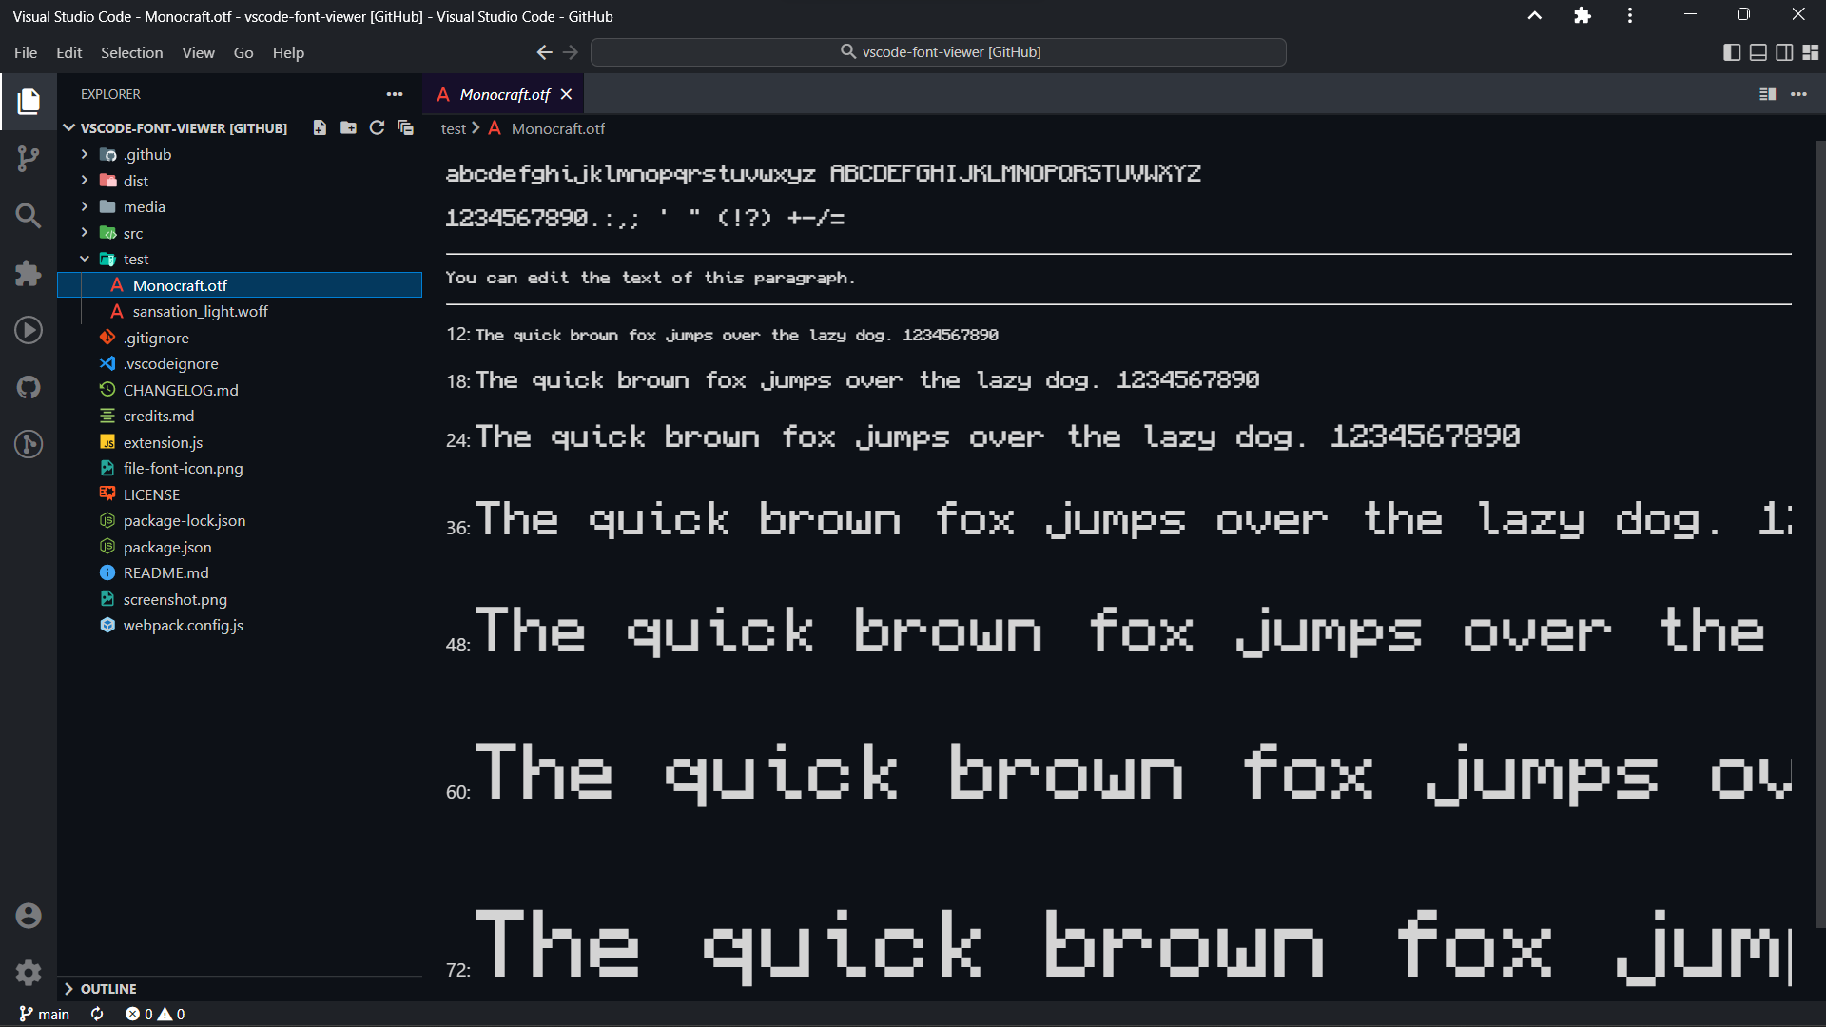The image size is (1826, 1027).
Task: Open the Help menu in menu bar
Action: click(288, 52)
